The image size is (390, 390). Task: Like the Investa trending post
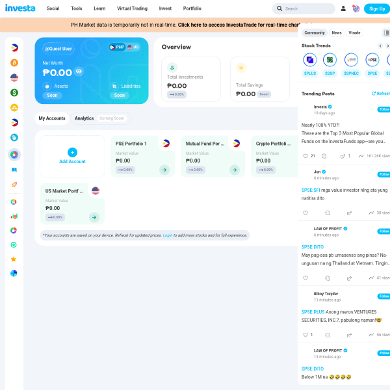(x=305, y=156)
